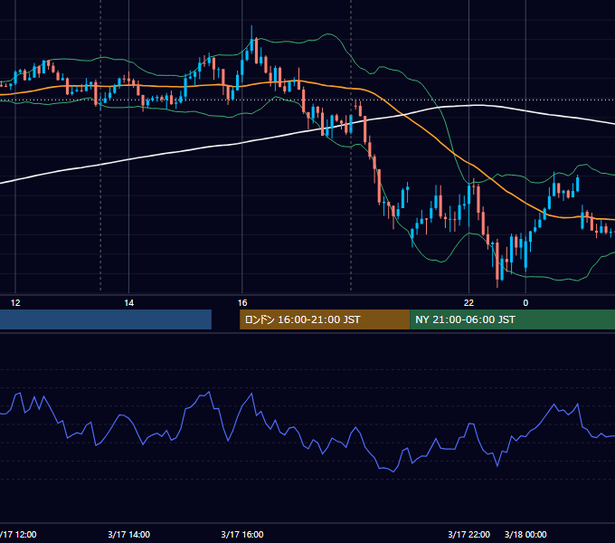Viewport: 615px width, 543px height.
Task: Click the hour label 22 on price chart axis
Action: coord(468,303)
